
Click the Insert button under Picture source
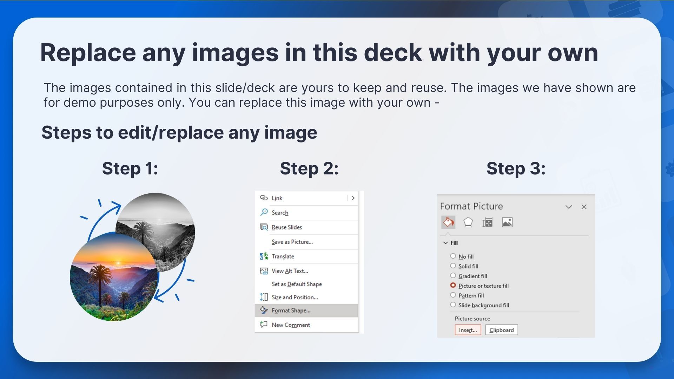point(468,330)
